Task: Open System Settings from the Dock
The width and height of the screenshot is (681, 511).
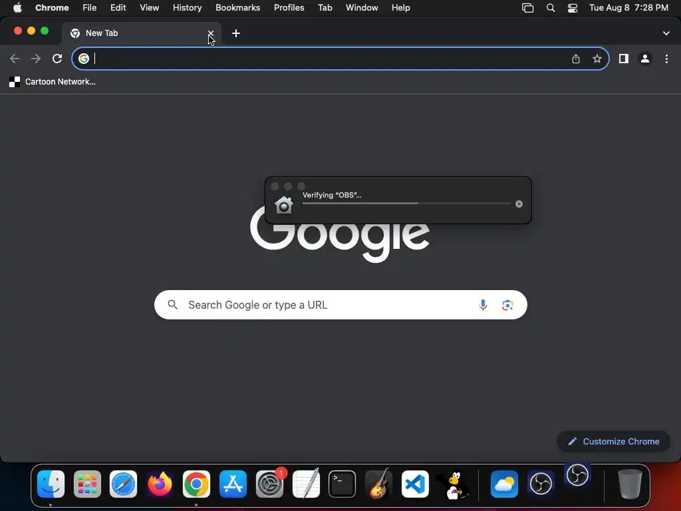Action: [270, 484]
